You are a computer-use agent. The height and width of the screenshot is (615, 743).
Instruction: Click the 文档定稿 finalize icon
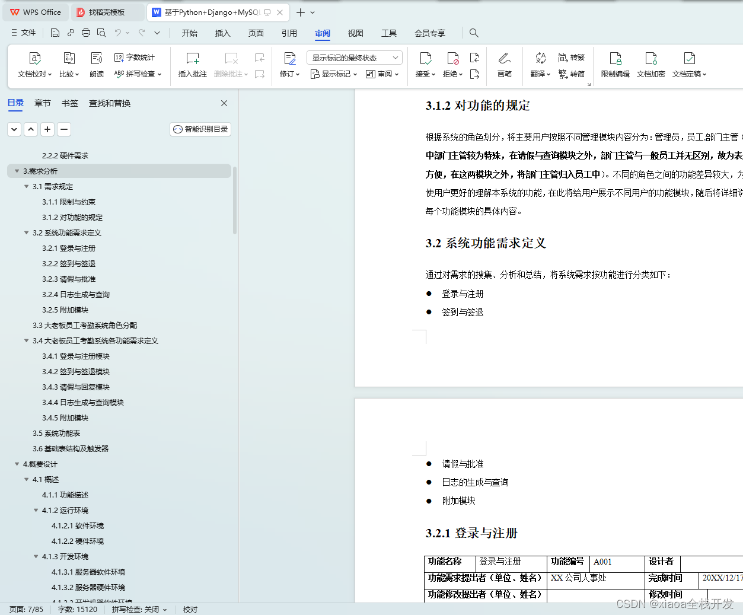(x=688, y=65)
